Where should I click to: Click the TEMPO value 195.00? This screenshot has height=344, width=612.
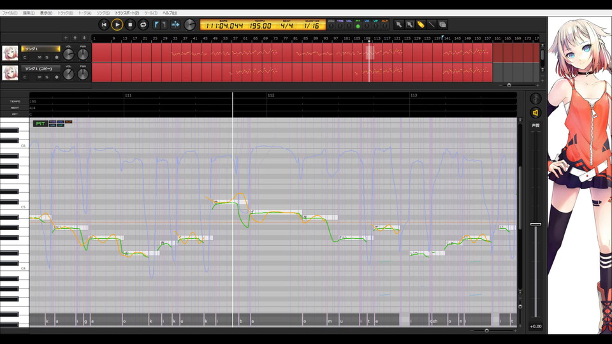(260, 25)
